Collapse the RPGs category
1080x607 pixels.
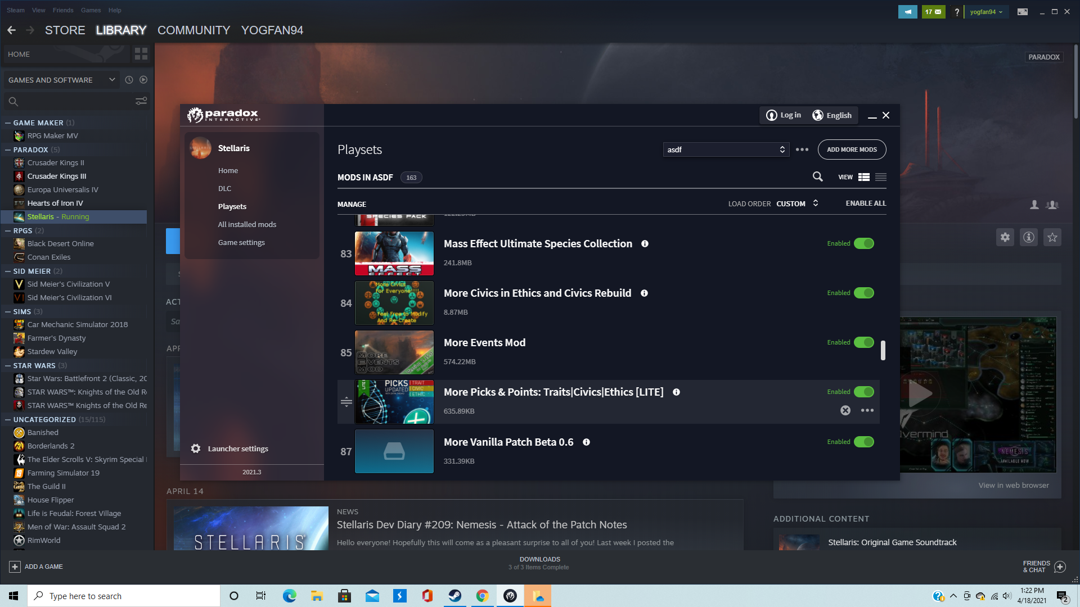click(8, 231)
